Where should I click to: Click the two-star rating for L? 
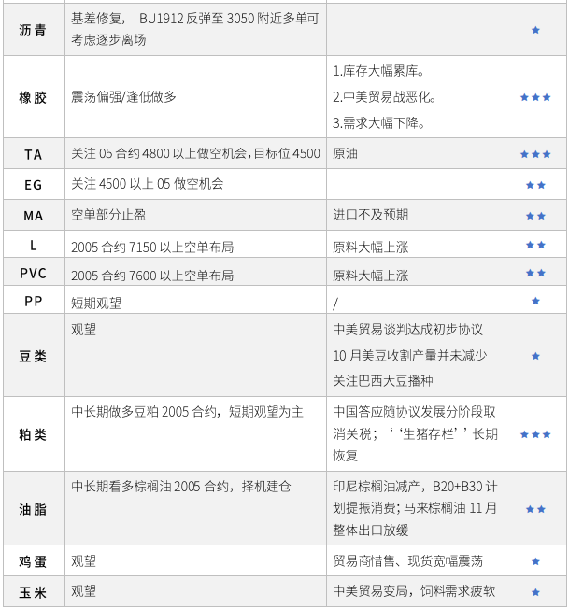click(x=535, y=245)
